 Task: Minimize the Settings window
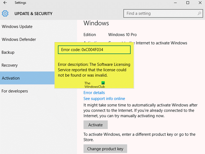point(175,3)
